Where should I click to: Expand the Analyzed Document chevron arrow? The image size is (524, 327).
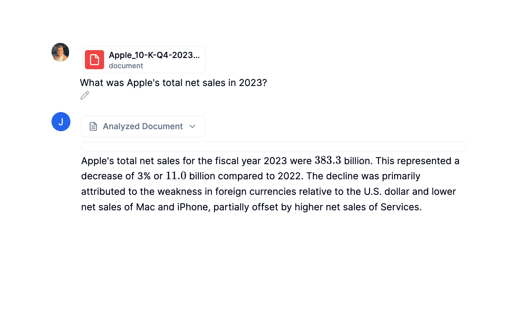(x=193, y=127)
